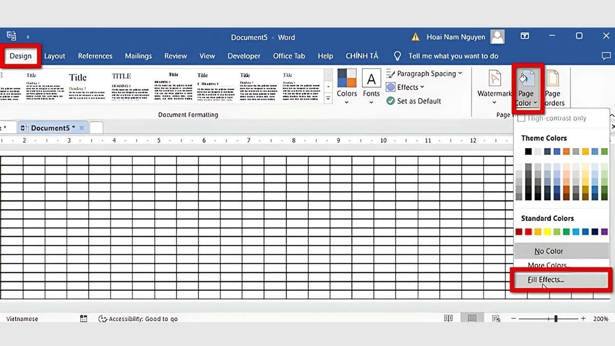Open the Accessibility checker status icon
Image resolution: width=615 pixels, height=346 pixels.
coord(102,319)
